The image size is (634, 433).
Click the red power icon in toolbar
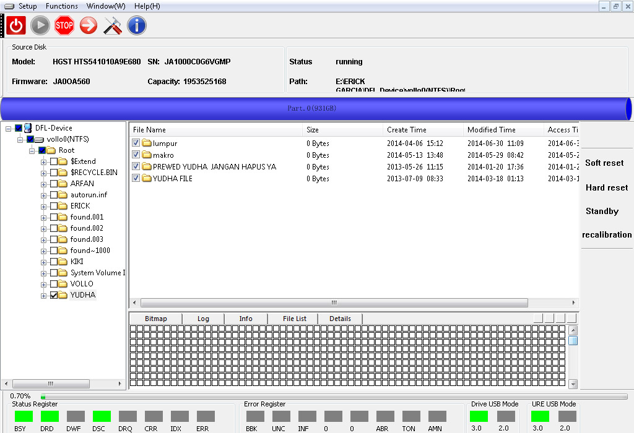click(16, 25)
